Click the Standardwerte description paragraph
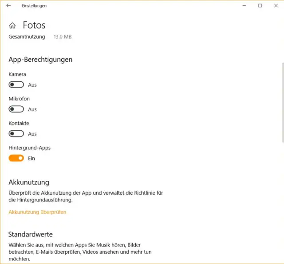Viewport: 284px width, 264px height. click(80, 252)
